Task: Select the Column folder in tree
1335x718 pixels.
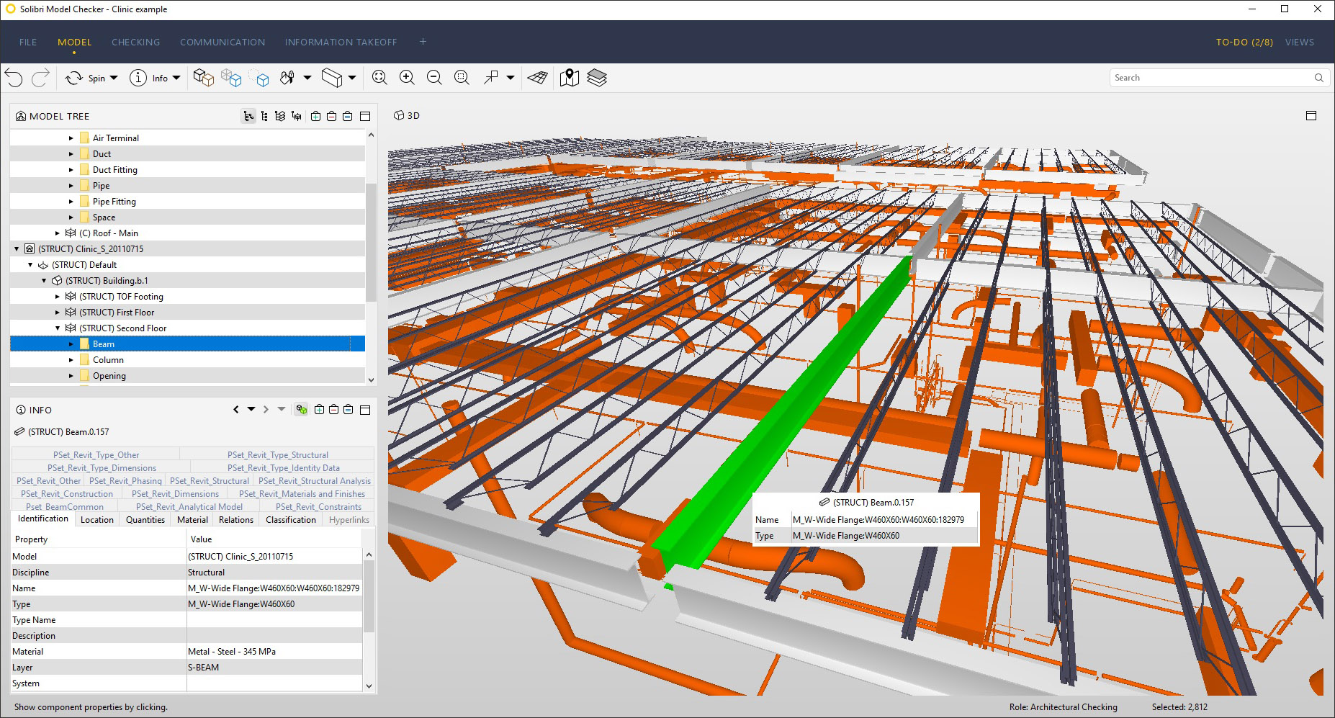Action: point(108,360)
